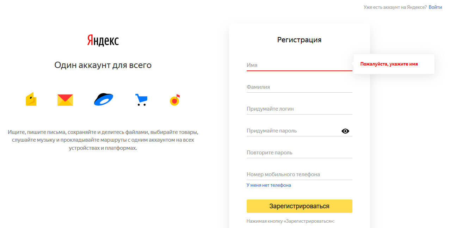Click the У меня нет телефона link
The image size is (449, 228).
coord(269,185)
